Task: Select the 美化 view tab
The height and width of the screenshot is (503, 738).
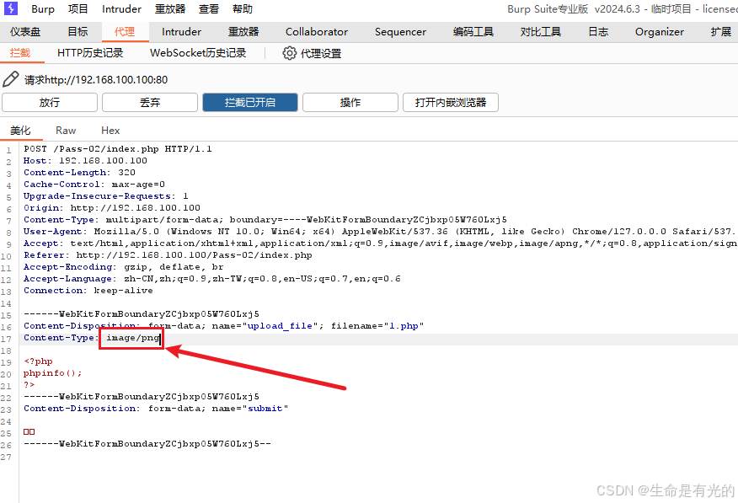Action: point(20,131)
